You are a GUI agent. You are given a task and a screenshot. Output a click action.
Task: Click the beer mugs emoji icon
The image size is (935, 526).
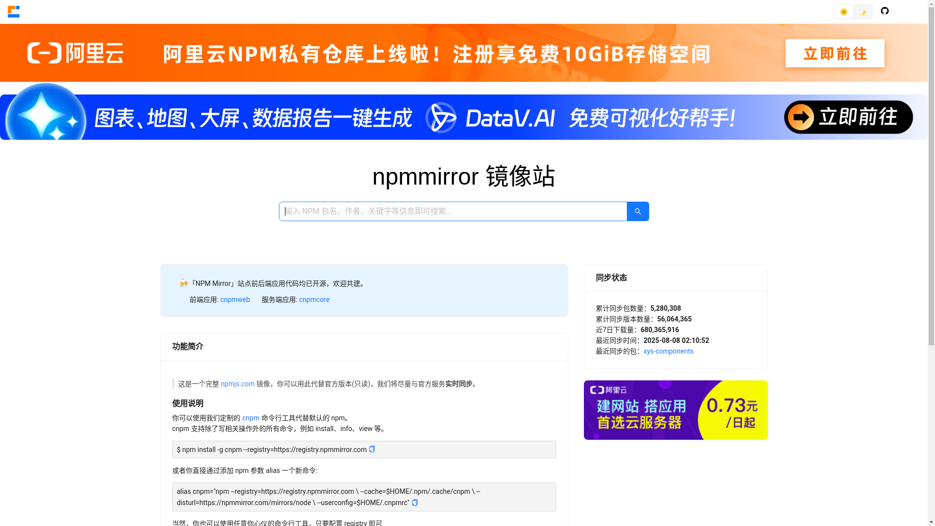tap(183, 283)
